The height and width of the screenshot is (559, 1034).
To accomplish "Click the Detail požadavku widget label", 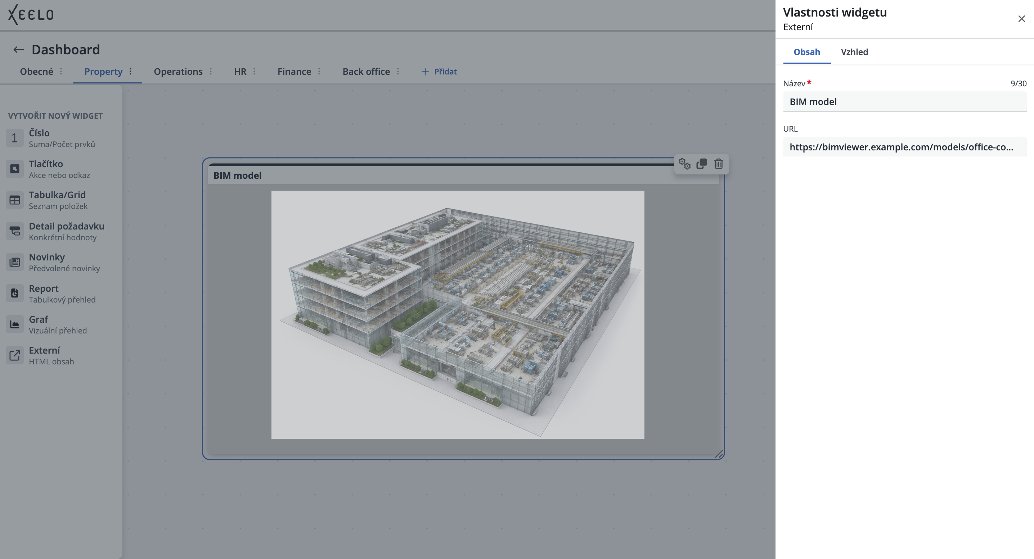I will point(66,226).
